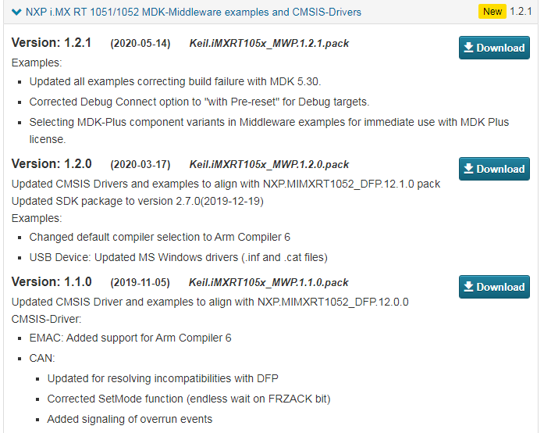The height and width of the screenshot is (433, 544).
Task: Click the Version: 1.1.0 heading
Action: click(x=52, y=282)
